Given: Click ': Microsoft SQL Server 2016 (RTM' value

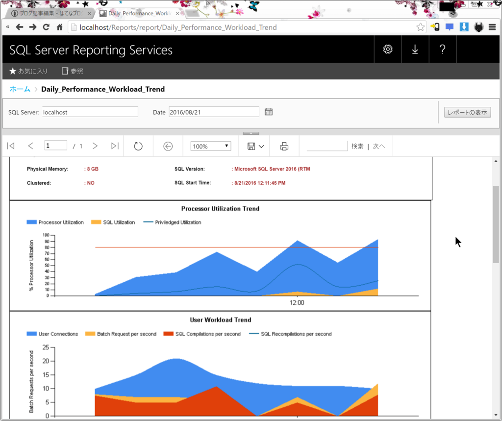Looking at the screenshot, I should pos(271,169).
